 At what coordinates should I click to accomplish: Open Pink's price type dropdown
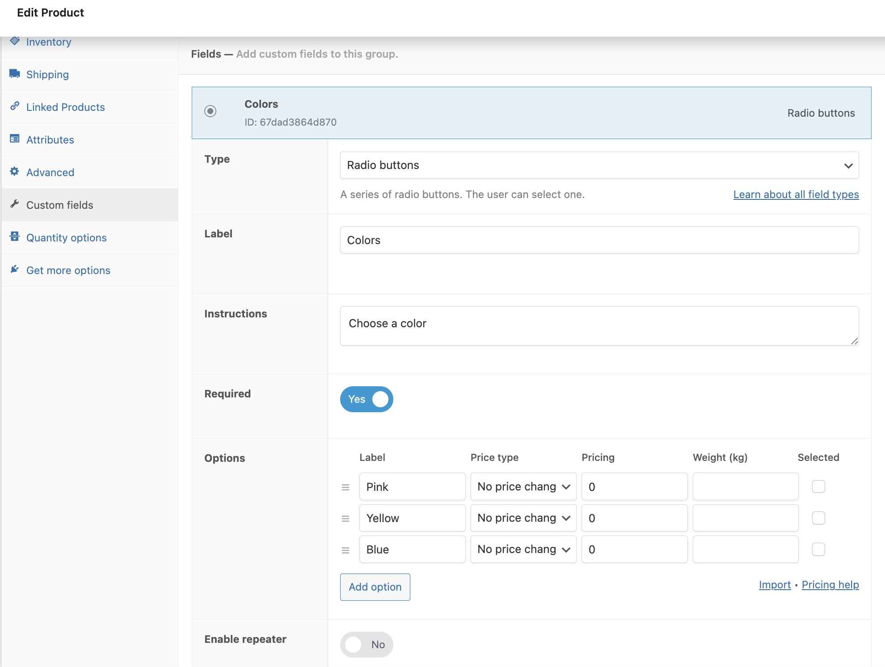[x=523, y=486]
